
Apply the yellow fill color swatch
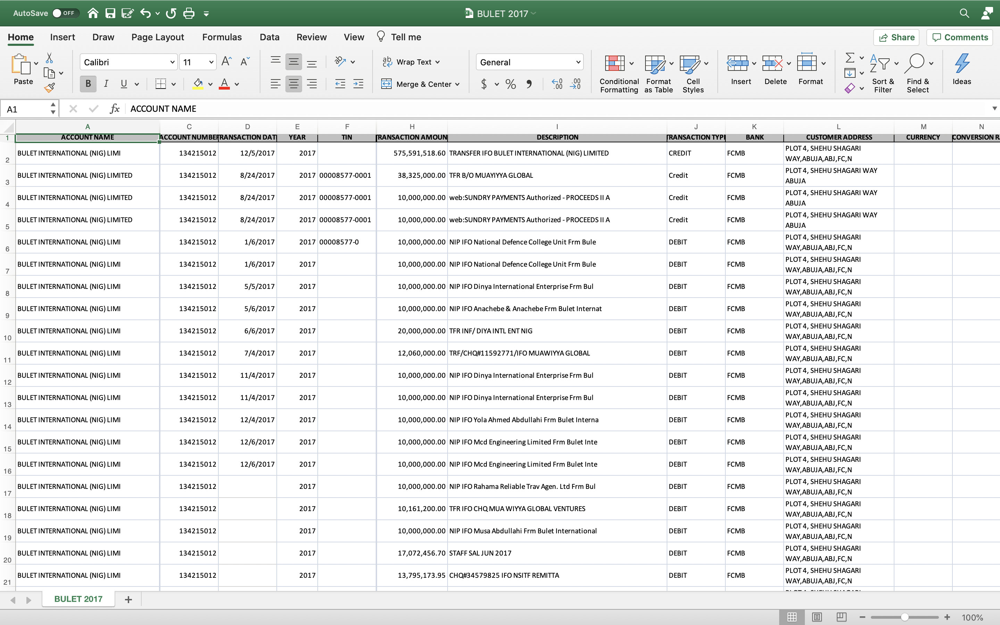pyautogui.click(x=198, y=84)
